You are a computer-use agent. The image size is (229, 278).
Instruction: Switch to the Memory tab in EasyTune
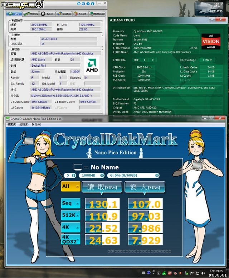31,14
